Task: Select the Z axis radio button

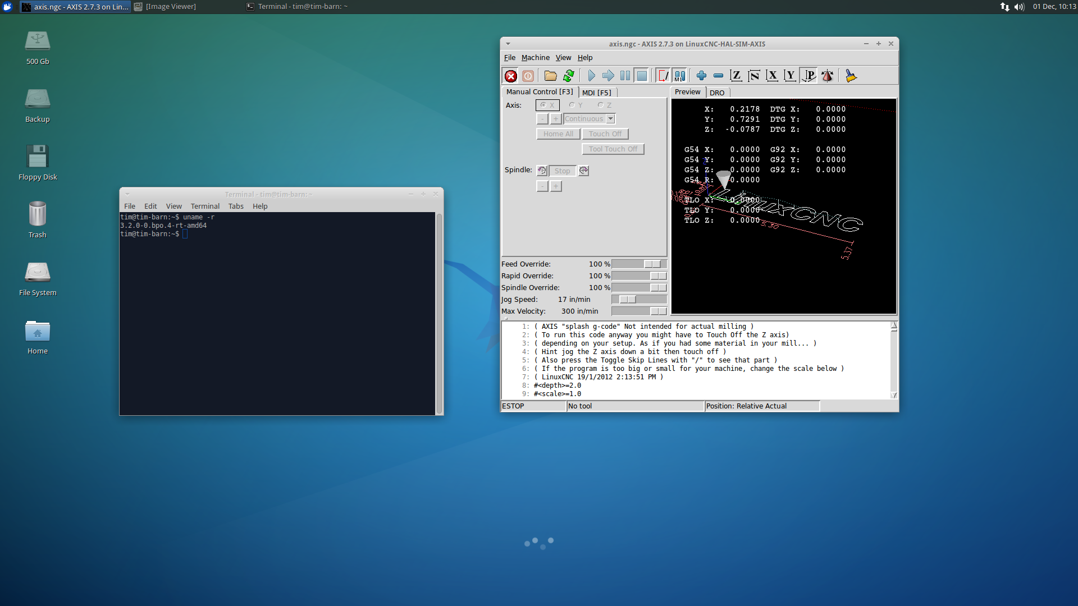Action: click(x=604, y=105)
